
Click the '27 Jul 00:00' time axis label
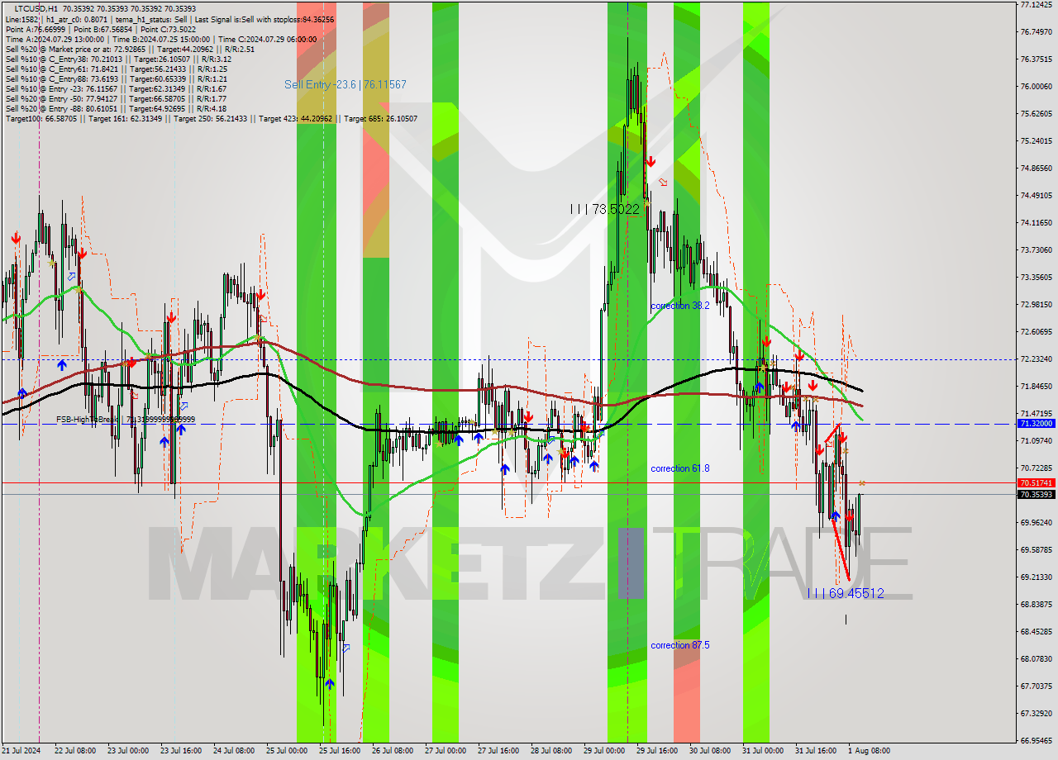tap(446, 751)
